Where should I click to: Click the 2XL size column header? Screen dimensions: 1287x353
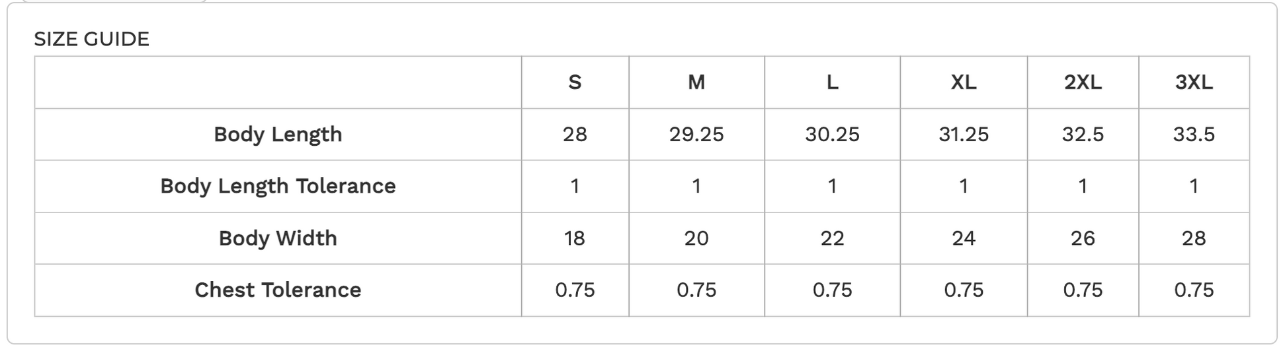click(x=1083, y=82)
